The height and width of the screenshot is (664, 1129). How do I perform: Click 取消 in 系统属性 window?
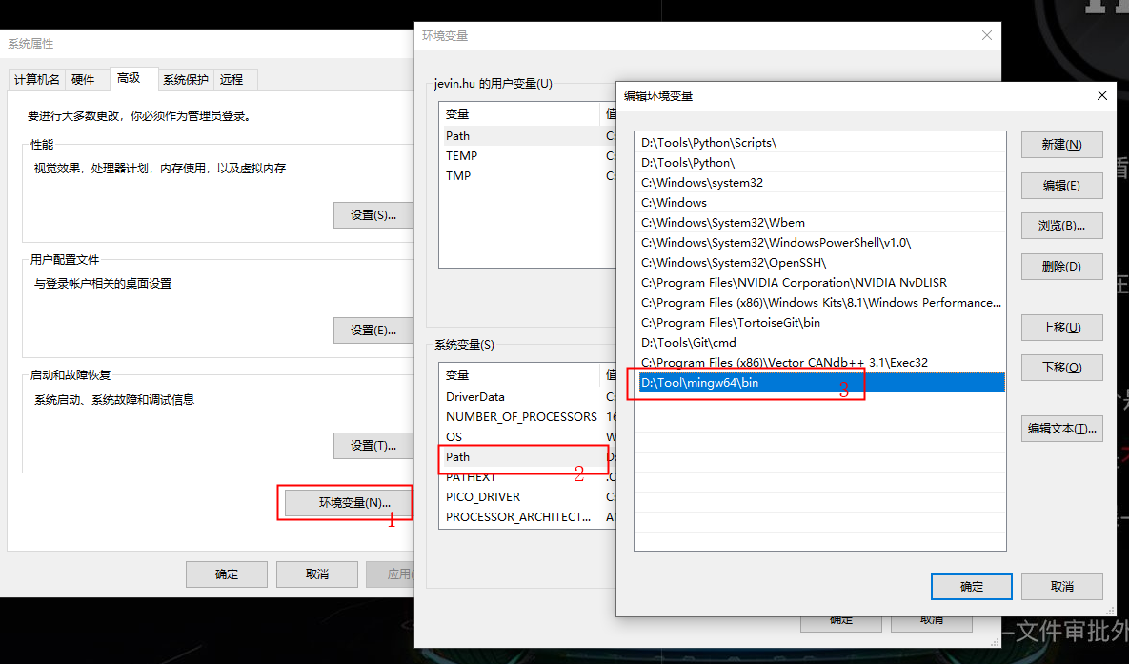tap(317, 574)
